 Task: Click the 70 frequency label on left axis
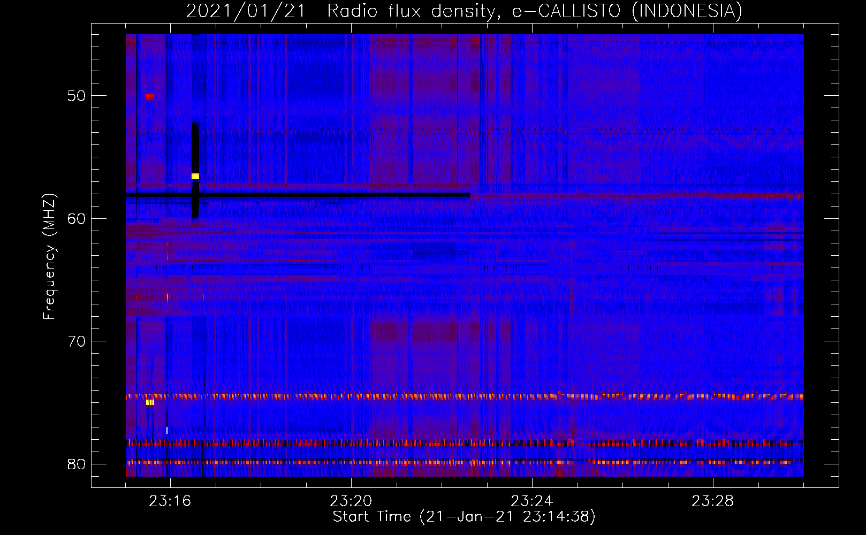tap(77, 341)
